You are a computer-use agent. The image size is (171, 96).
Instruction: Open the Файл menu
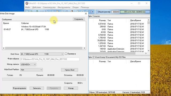coord(28,7)
